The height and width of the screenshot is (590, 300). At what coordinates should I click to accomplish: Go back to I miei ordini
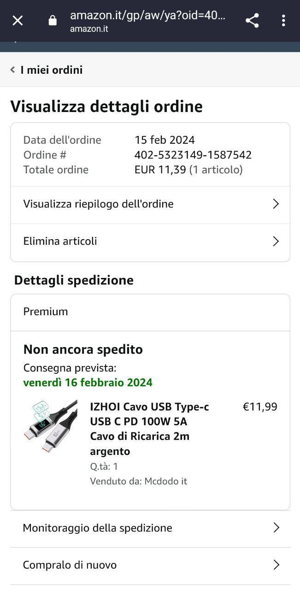52,70
